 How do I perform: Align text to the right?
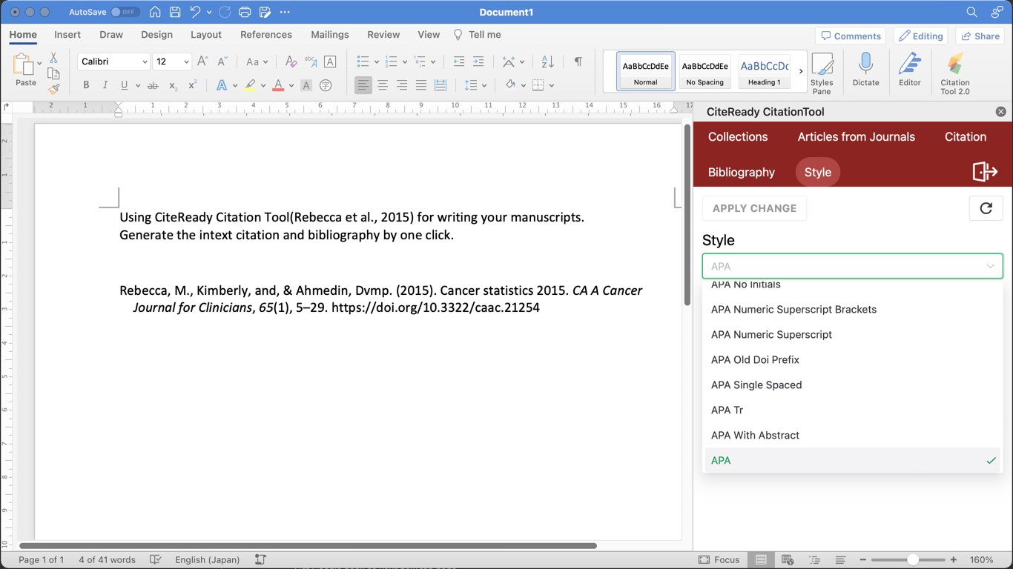pos(402,85)
